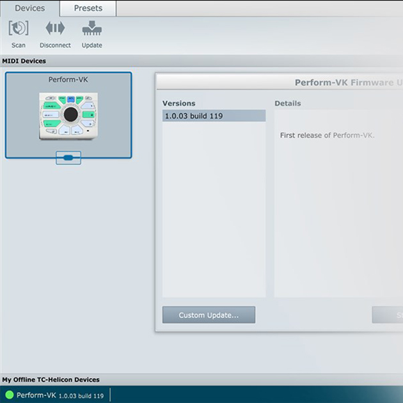Click the Perform-VK name on device card
Screen dimensions: 403x403
tap(68, 80)
